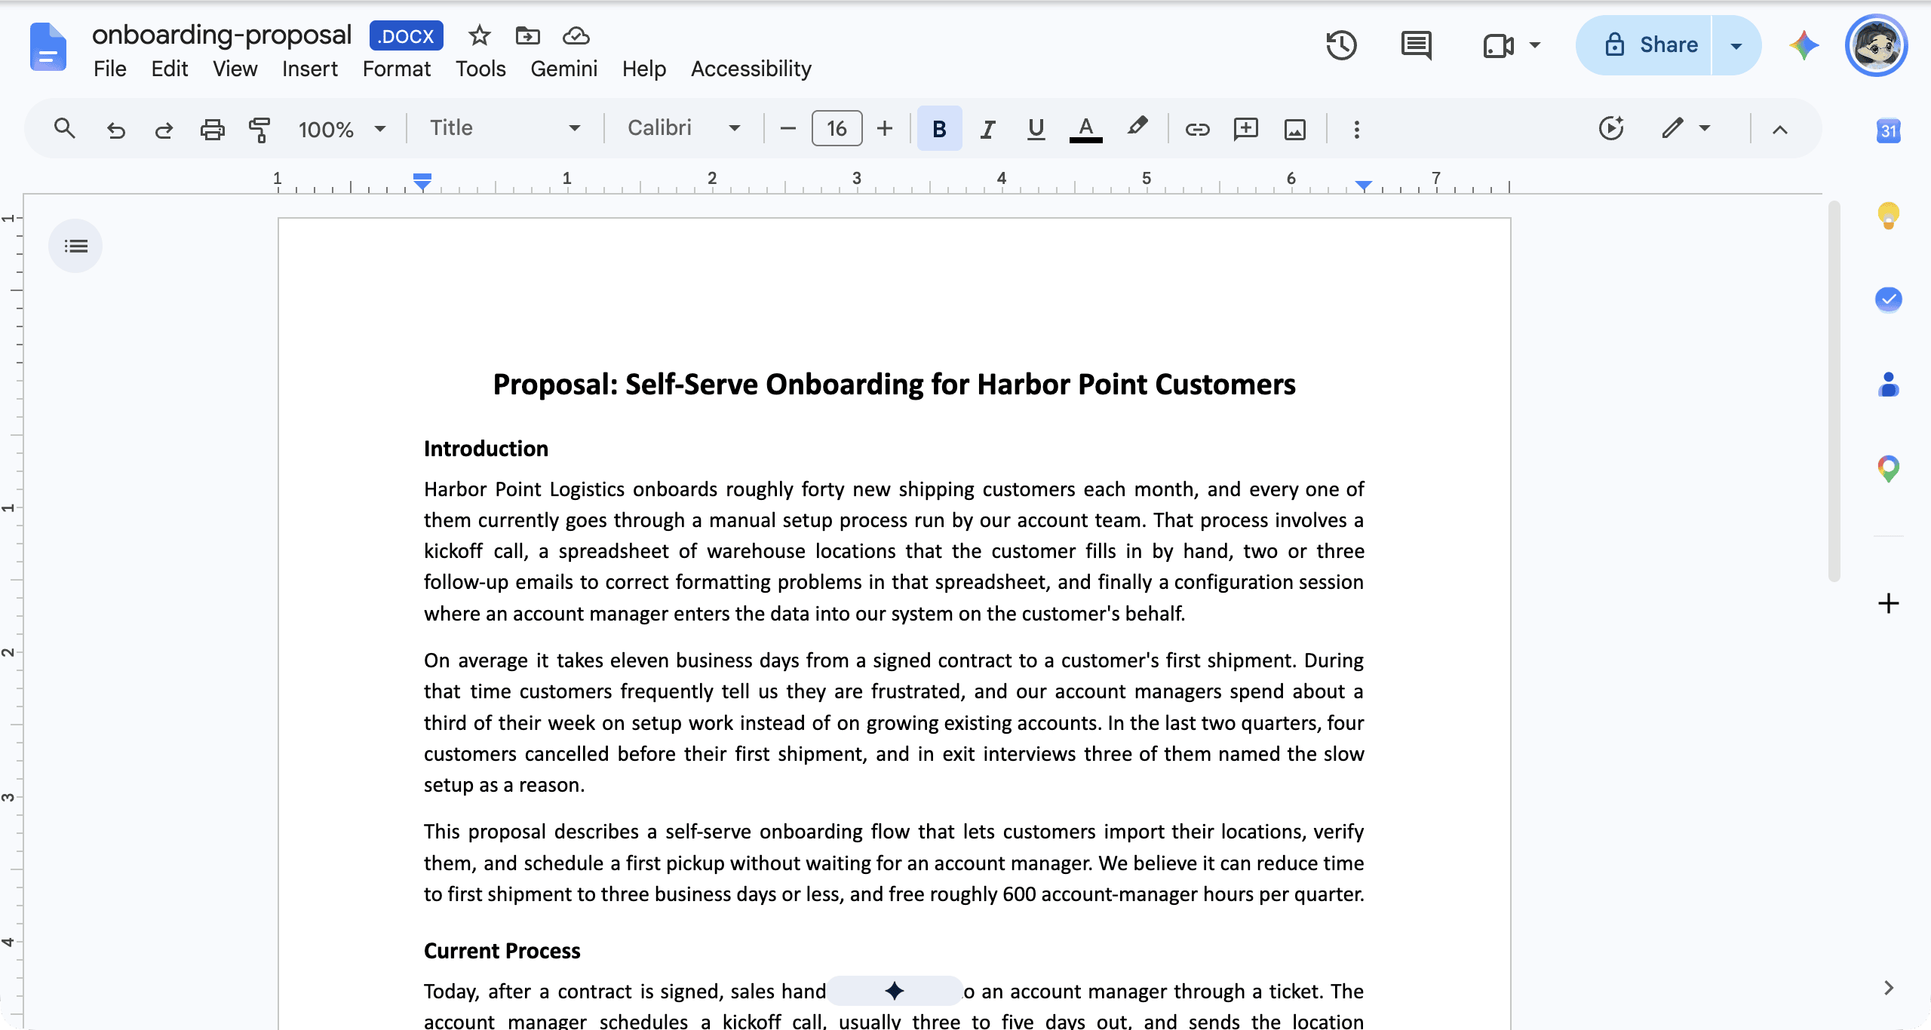Expand the Share options arrow
This screenshot has width=1931, height=1030.
[1736, 45]
